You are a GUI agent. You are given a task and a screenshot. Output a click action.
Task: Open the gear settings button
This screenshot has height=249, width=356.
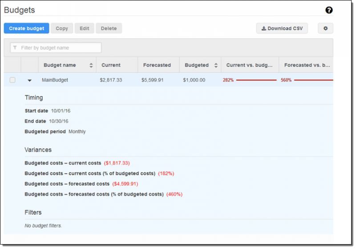click(325, 28)
